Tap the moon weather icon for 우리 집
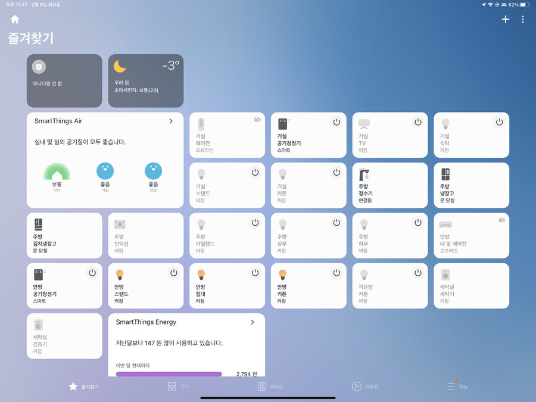The width and height of the screenshot is (536, 402). click(x=120, y=66)
